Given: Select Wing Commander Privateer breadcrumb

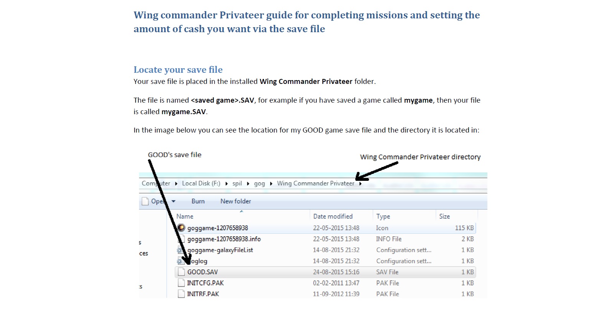Looking at the screenshot, I should [x=316, y=184].
